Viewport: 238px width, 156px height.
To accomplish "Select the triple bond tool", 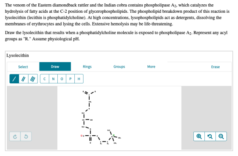I will pyautogui.click(x=33, y=79).
